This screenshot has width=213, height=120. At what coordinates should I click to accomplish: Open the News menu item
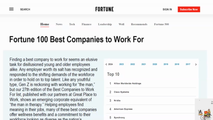(x=59, y=24)
